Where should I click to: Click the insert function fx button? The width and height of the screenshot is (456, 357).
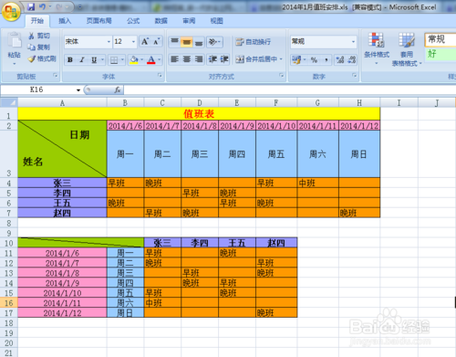pos(118,89)
